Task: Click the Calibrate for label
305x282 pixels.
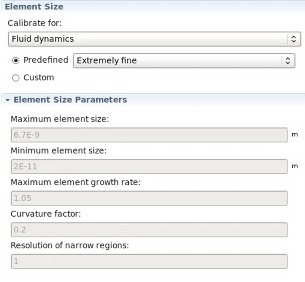Action: 35,23
